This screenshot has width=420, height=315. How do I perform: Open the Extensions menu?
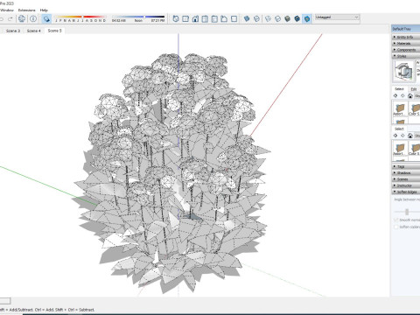coord(27,10)
